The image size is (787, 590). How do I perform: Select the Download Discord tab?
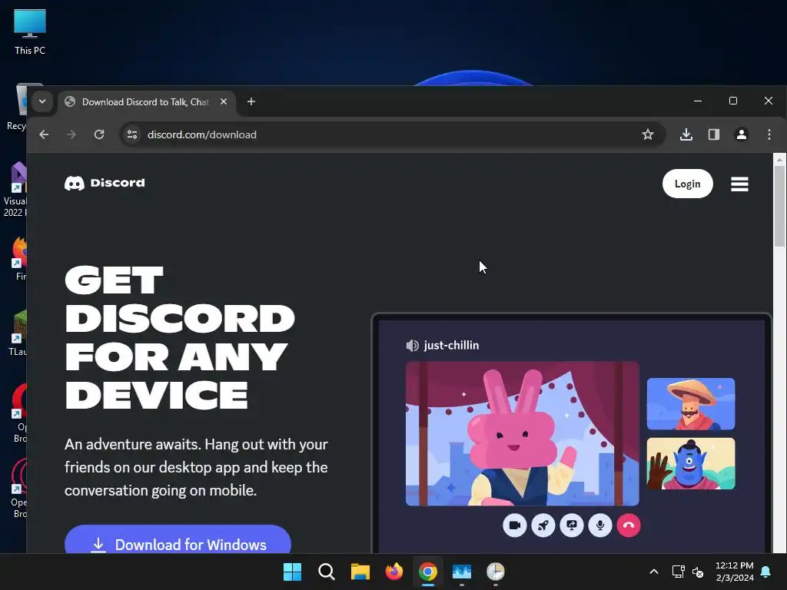point(146,102)
